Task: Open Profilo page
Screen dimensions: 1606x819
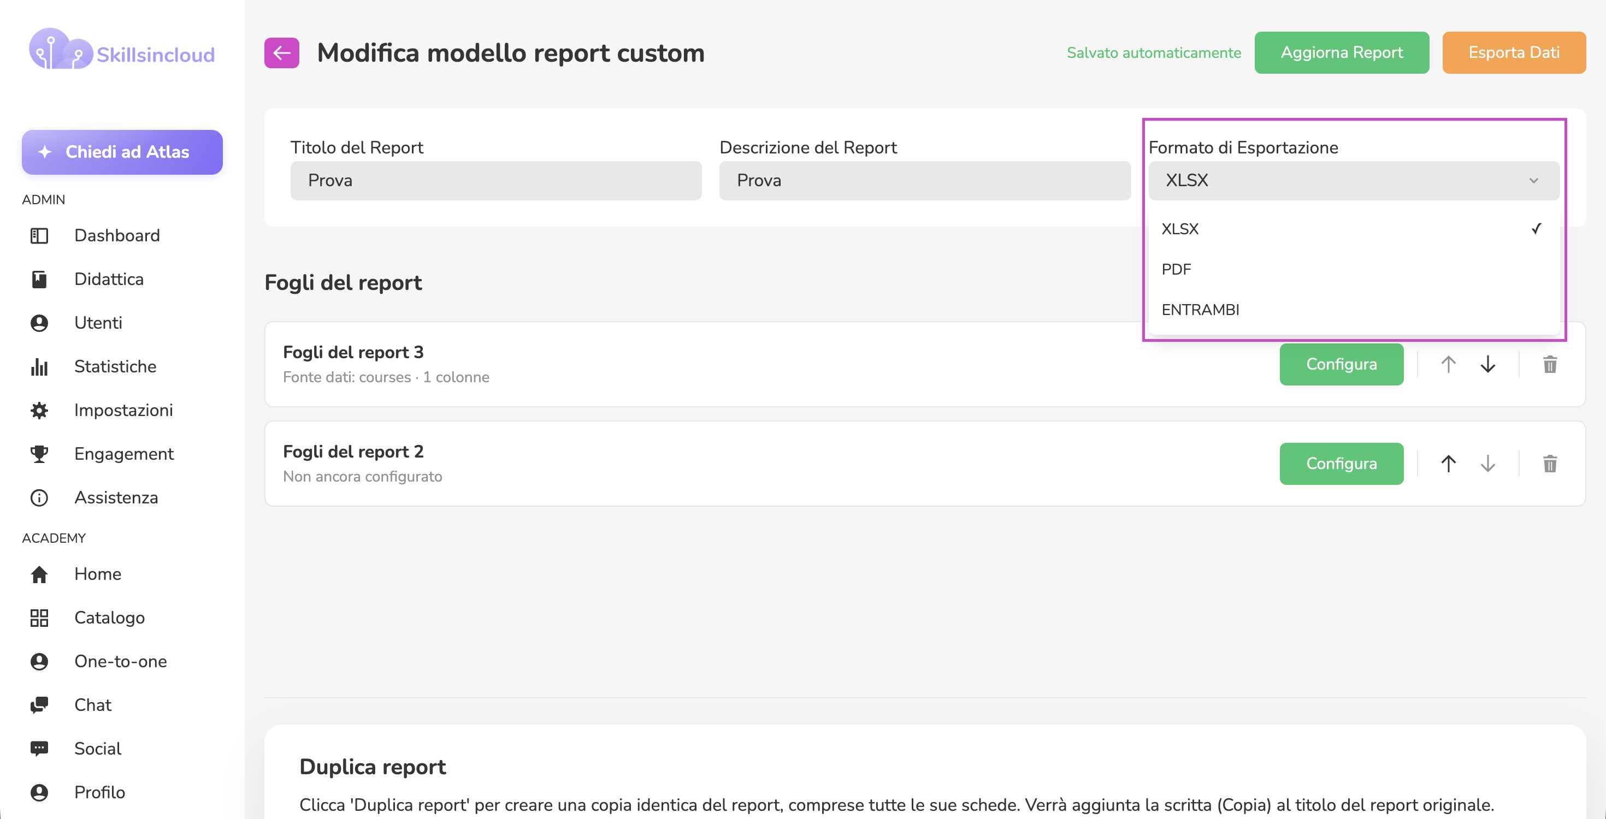Action: 99,792
